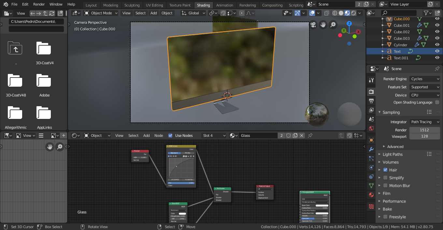Select the Particle properties tab
The width and height of the screenshot is (443, 230).
pos(371,158)
